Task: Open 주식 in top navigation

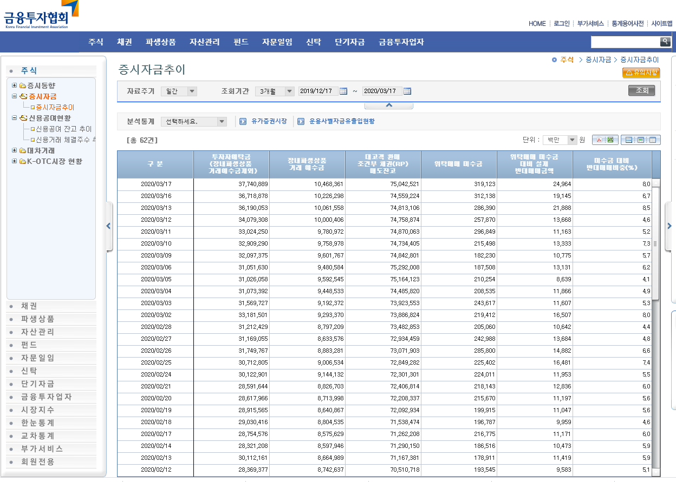Action: click(x=96, y=42)
